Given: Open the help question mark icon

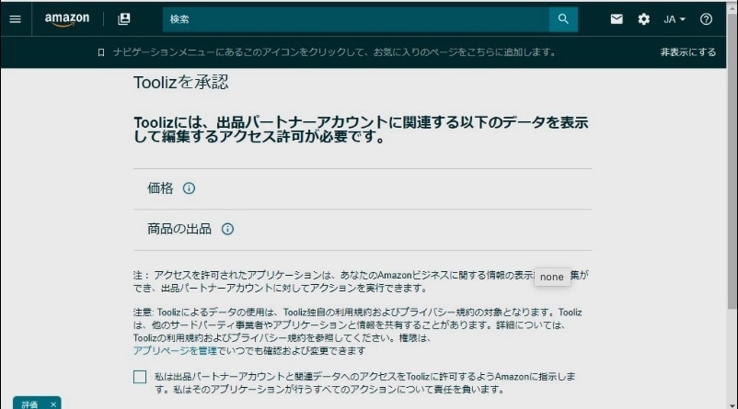Looking at the screenshot, I should pos(706,19).
